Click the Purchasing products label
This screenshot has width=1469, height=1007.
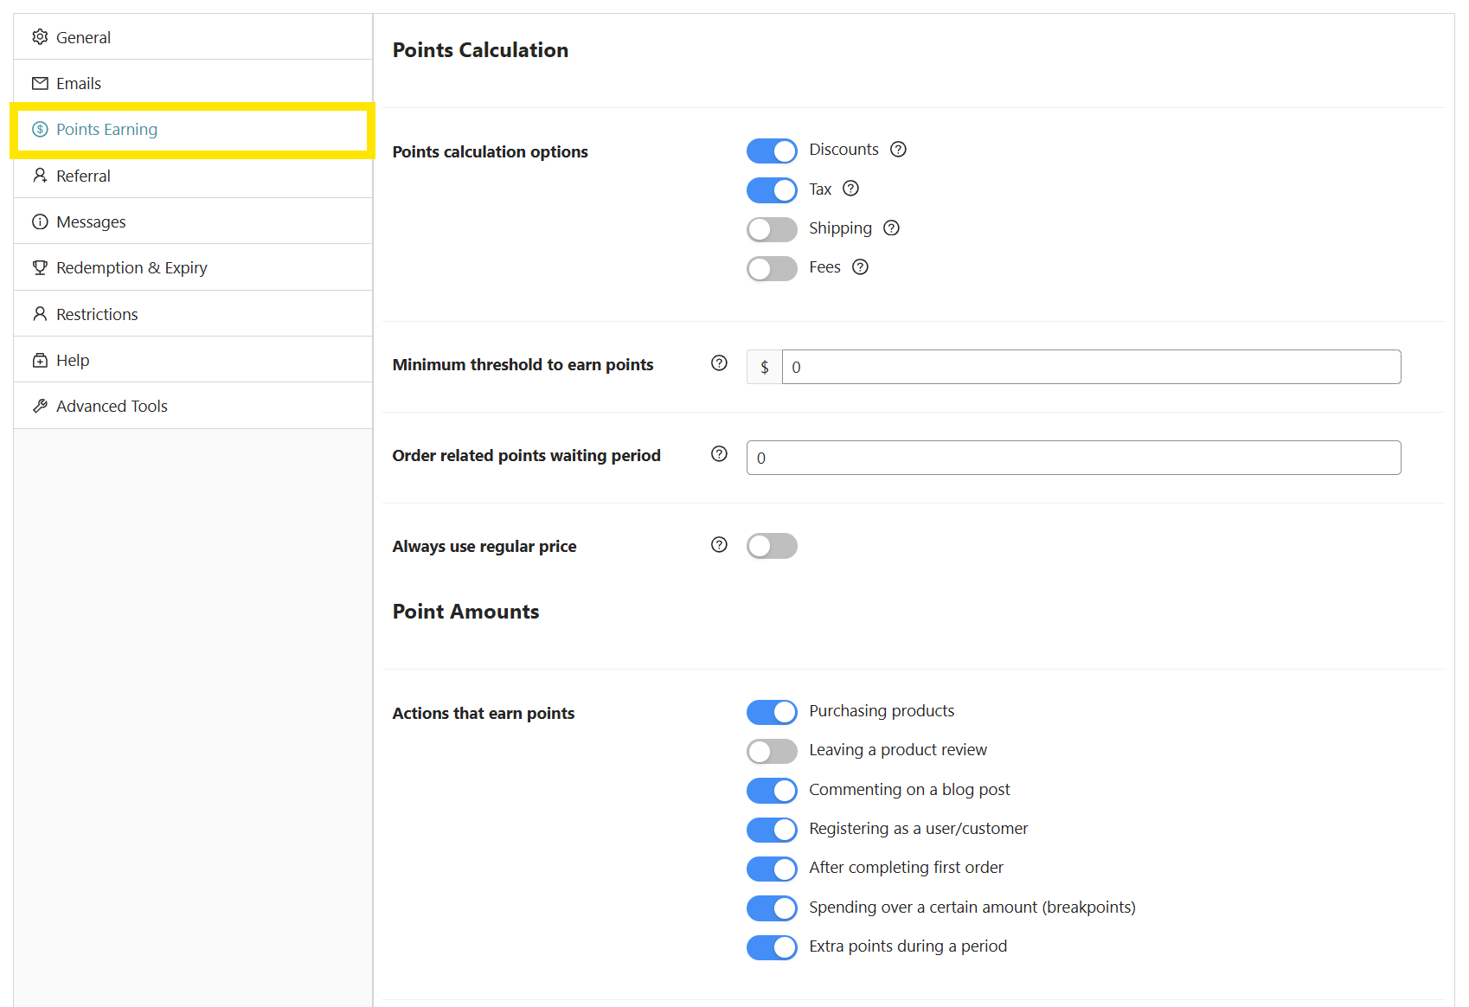(x=882, y=711)
